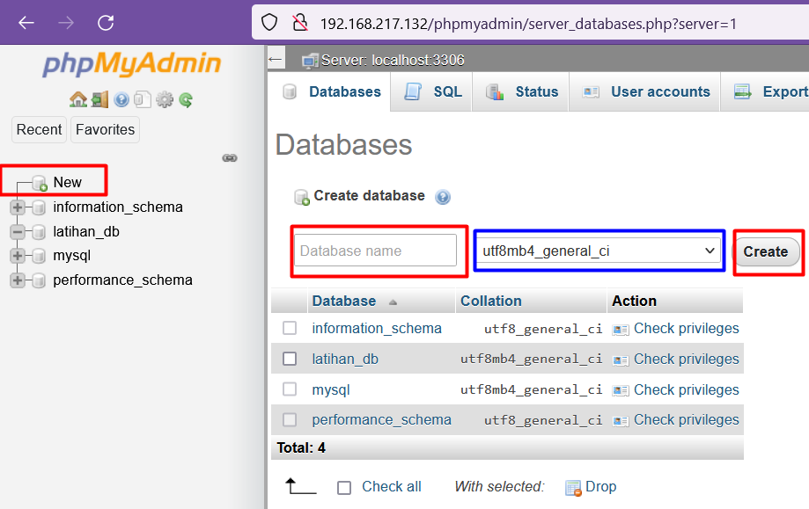Click the phpMyAdmin logo
Image resolution: width=809 pixels, height=509 pixels.
[x=131, y=64]
